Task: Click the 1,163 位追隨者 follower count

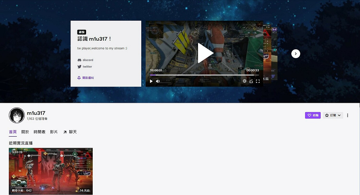Action: [37, 119]
